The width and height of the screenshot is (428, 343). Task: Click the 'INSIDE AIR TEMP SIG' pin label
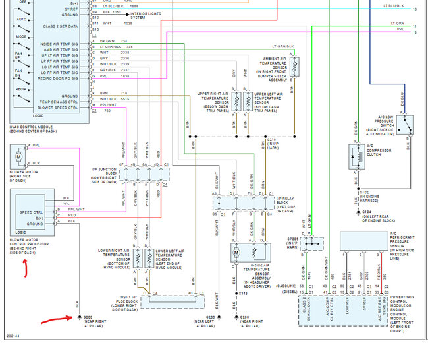click(59, 44)
